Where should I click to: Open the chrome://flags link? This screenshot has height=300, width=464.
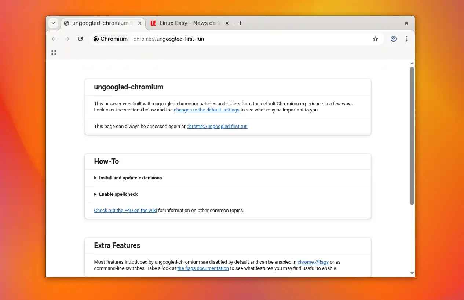click(x=313, y=262)
